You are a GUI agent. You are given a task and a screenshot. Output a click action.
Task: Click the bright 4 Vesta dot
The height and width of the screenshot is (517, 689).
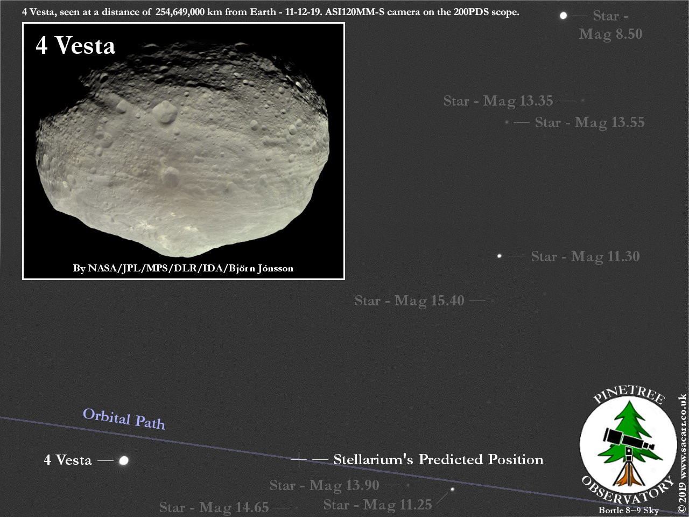tap(124, 460)
